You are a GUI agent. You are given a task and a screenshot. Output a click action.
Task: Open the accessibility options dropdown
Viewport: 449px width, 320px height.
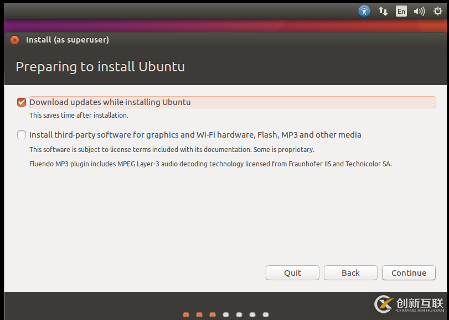click(364, 11)
